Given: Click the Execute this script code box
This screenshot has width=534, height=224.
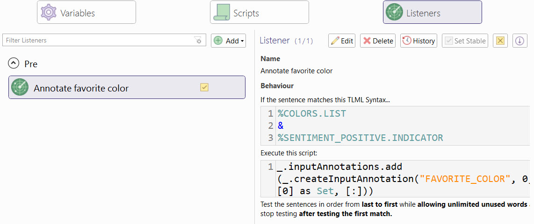Looking at the screenshot, I should [x=397, y=179].
